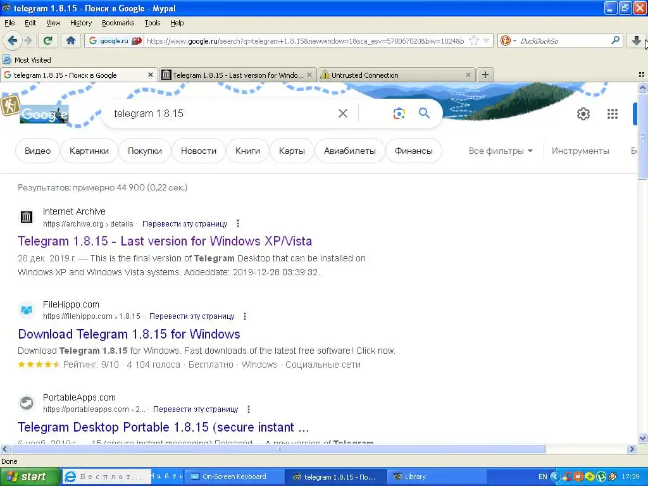Open options menu for FileHippo result
Viewport: 648px width, 486px height.
(245, 316)
